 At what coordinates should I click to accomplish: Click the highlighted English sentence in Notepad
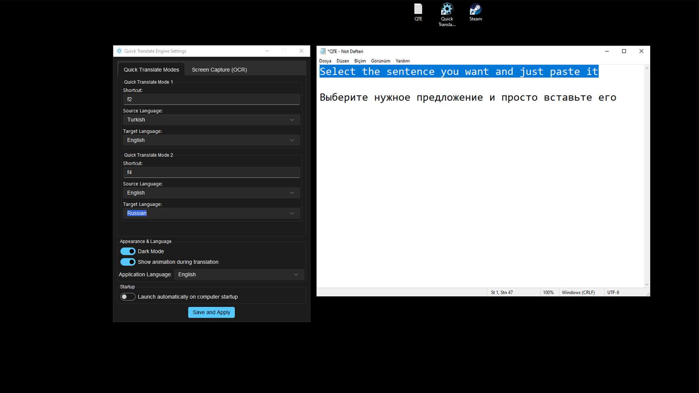(459, 72)
